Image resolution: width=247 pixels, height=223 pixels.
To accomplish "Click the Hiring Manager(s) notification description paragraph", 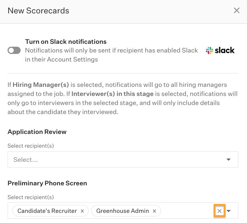I will (122, 98).
